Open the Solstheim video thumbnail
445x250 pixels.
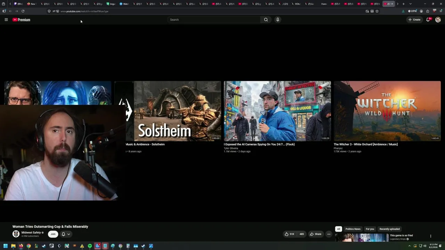tap(168, 111)
